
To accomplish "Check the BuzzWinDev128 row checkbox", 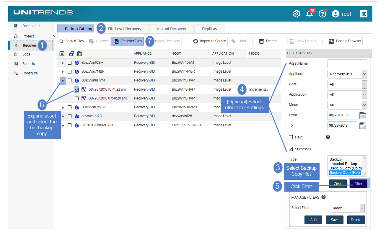I will click(69, 107).
